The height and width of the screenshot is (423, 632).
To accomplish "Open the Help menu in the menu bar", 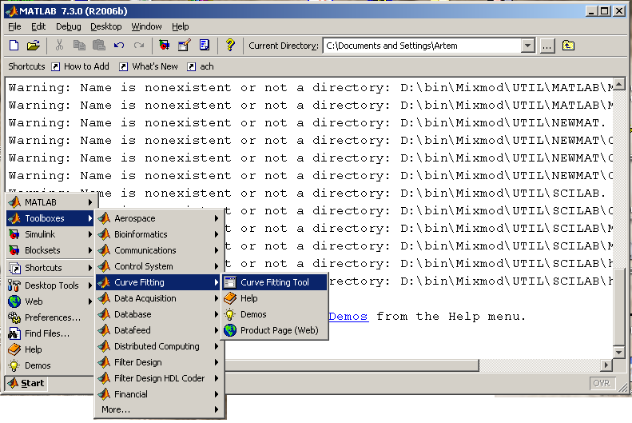I will click(x=180, y=26).
